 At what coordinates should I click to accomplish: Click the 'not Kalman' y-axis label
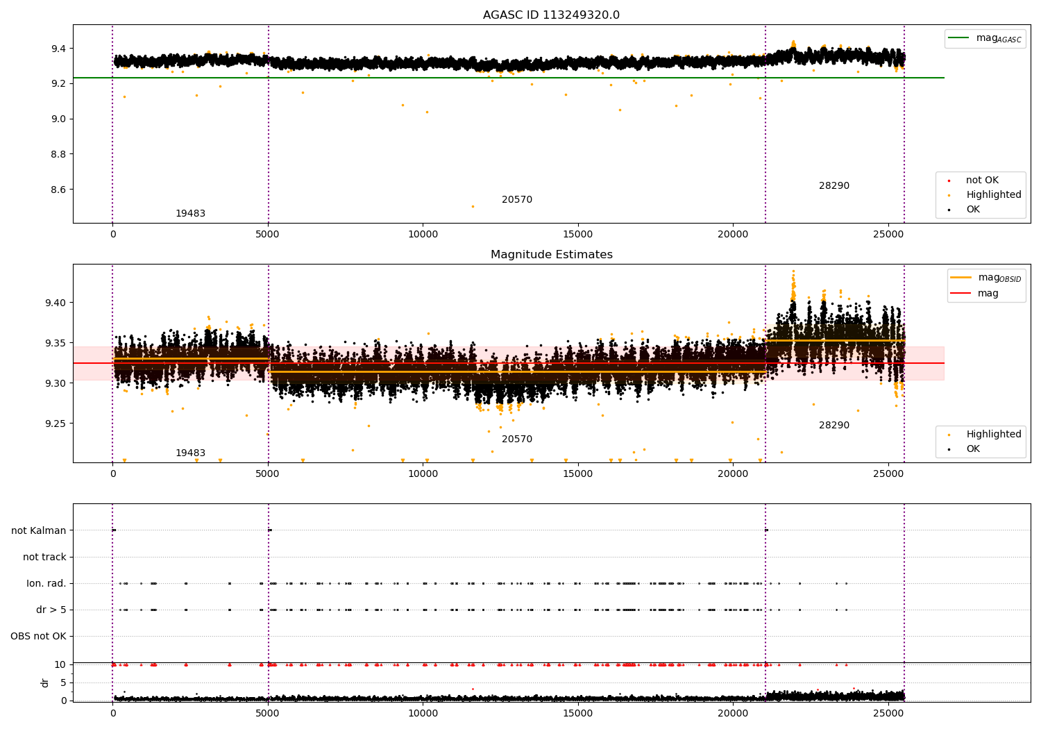39,531
